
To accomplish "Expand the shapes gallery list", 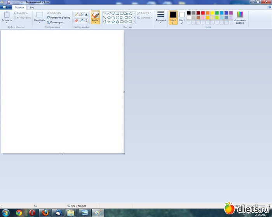I will point(134,22).
